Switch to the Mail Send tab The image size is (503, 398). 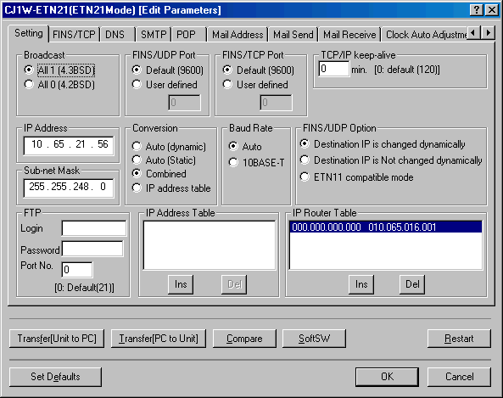(x=293, y=34)
